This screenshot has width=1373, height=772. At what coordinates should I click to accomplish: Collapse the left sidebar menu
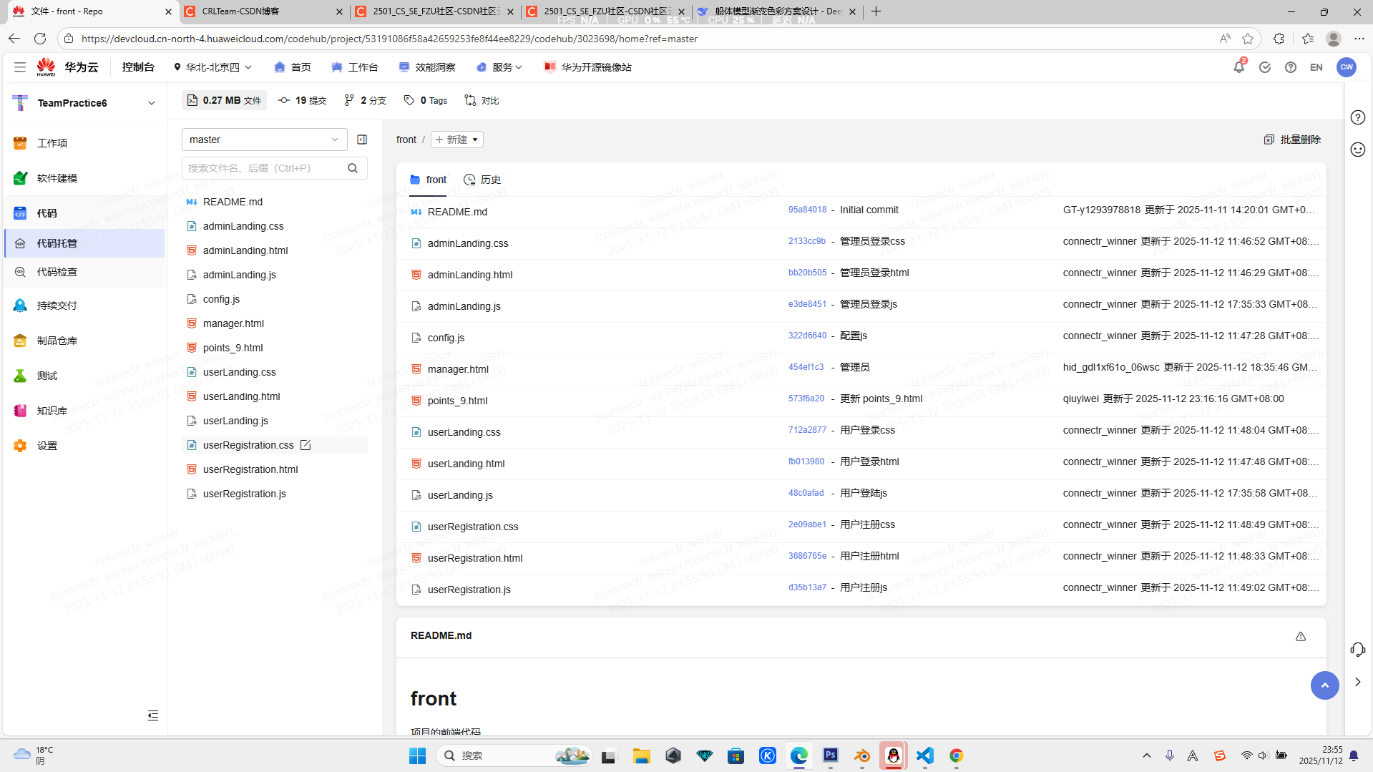click(152, 715)
